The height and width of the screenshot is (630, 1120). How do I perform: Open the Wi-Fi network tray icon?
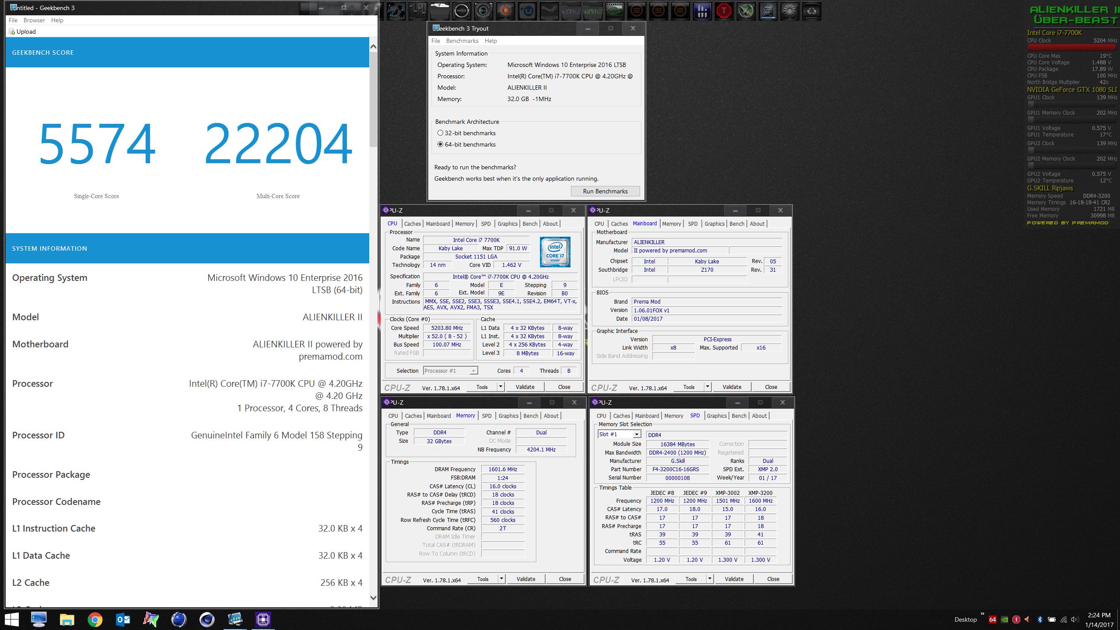pos(1064,619)
